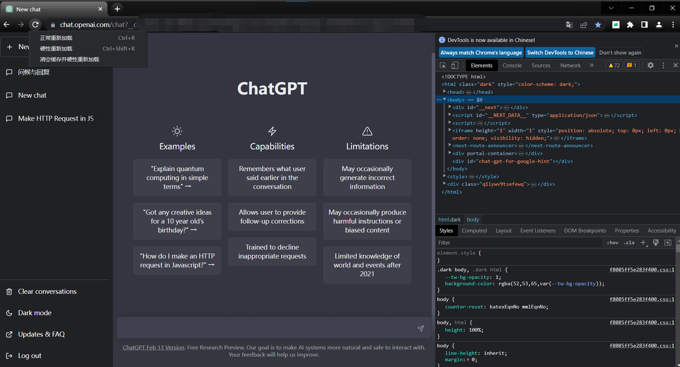Click the green extension icon in toolbar
The width and height of the screenshot is (680, 367).
616,25
